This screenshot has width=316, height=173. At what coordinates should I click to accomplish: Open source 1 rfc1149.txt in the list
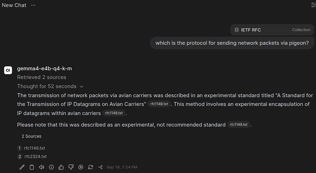(x=31, y=148)
